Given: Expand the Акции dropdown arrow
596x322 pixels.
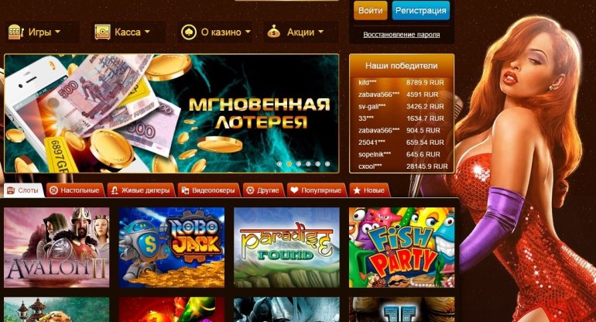Looking at the screenshot, I should tap(320, 32).
